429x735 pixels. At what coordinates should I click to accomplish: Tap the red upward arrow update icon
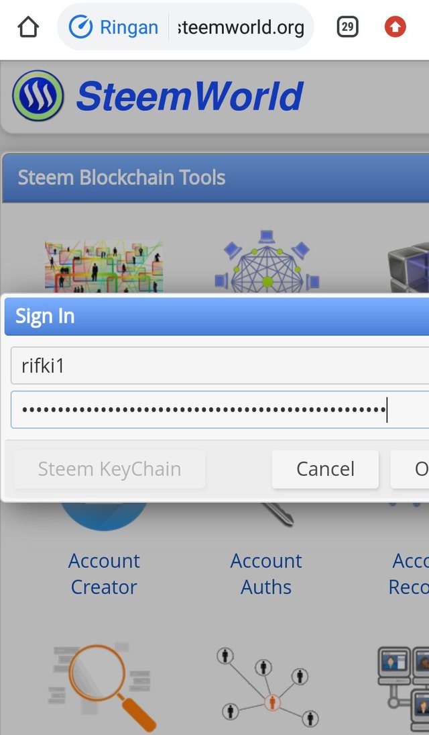tap(395, 28)
